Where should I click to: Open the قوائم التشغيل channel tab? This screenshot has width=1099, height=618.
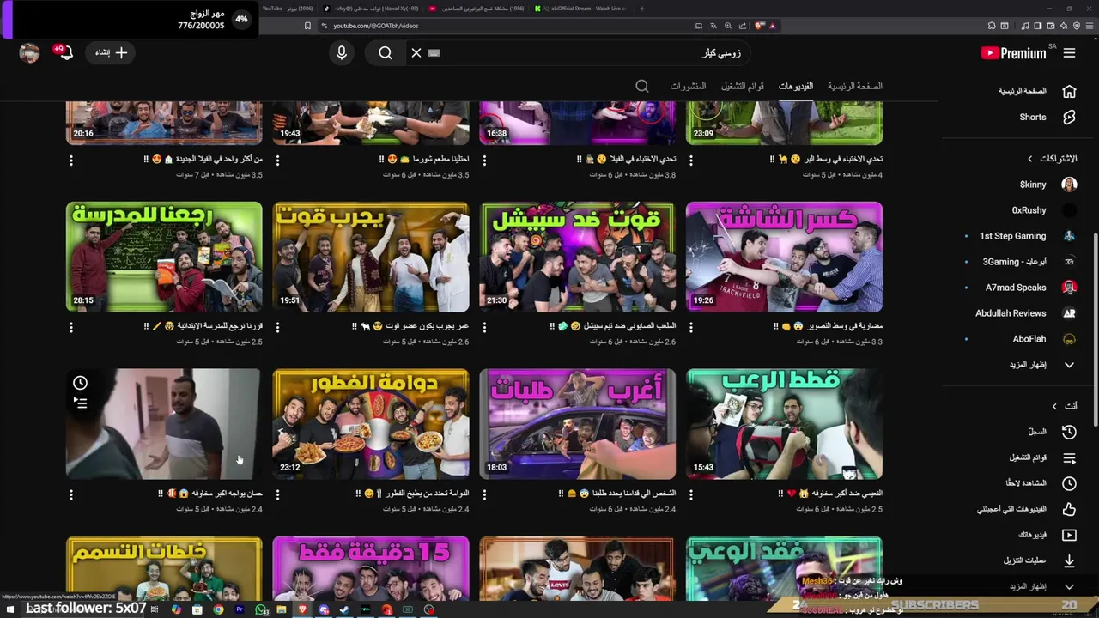click(x=743, y=86)
